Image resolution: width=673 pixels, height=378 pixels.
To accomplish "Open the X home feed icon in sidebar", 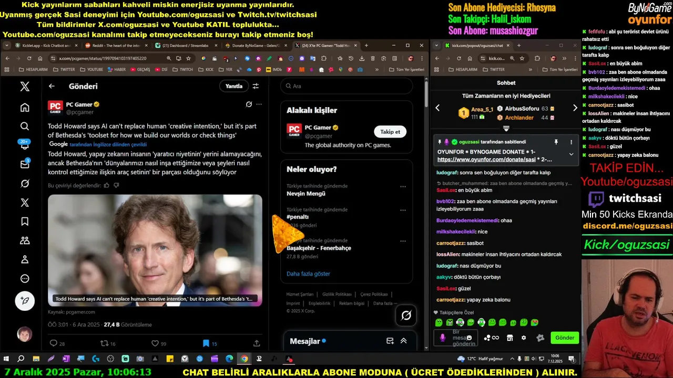I will point(25,108).
